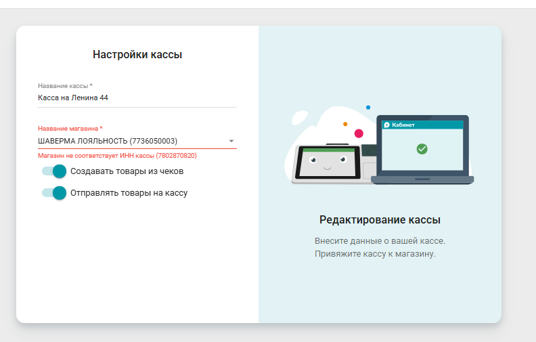
Task: Click the Редактирование кассы title
Action: coord(380,219)
